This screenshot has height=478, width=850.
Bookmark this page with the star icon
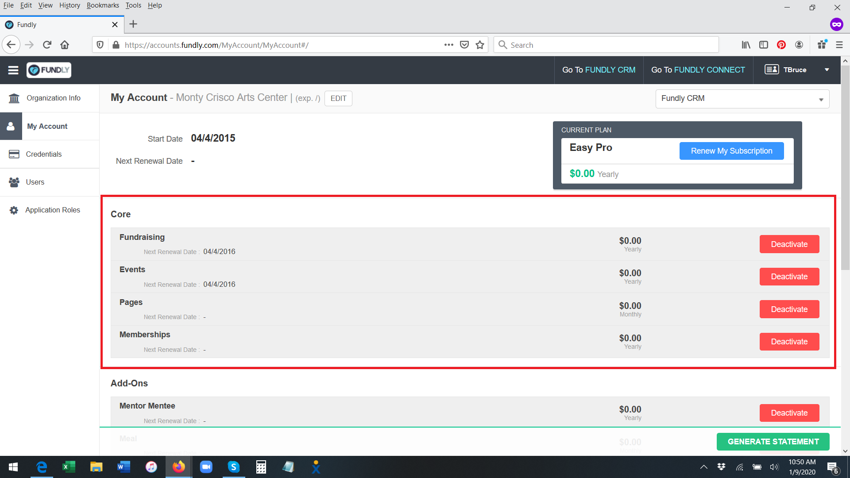(480, 45)
